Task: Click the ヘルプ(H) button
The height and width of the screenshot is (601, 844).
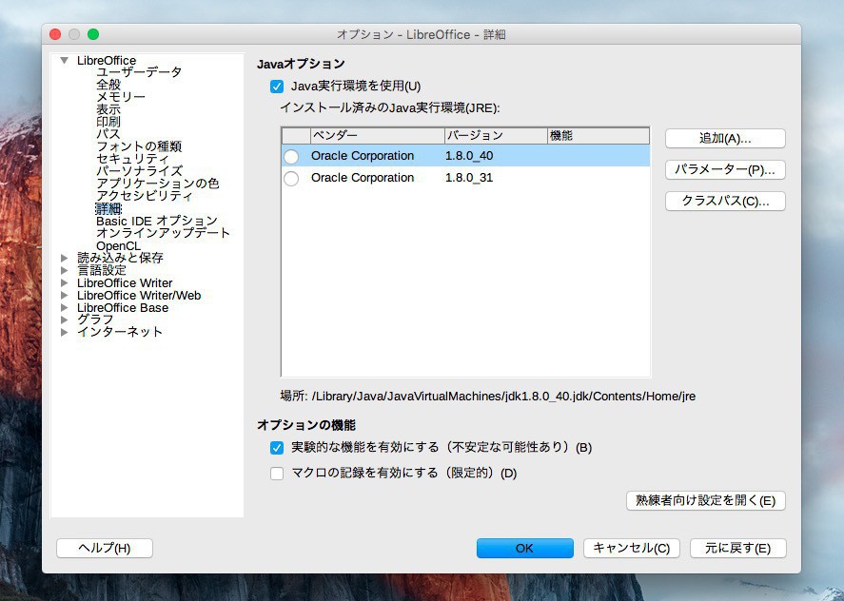Action: pos(105,549)
